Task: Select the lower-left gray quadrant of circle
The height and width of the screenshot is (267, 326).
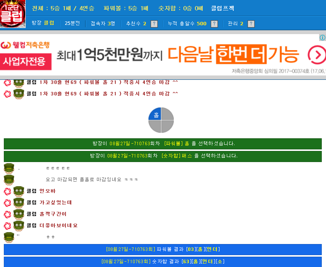Action: click(x=155, y=126)
